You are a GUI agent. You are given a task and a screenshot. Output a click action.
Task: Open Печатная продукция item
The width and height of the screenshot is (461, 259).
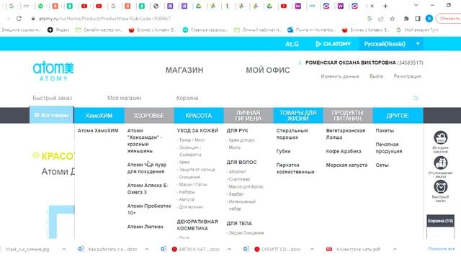click(389, 147)
